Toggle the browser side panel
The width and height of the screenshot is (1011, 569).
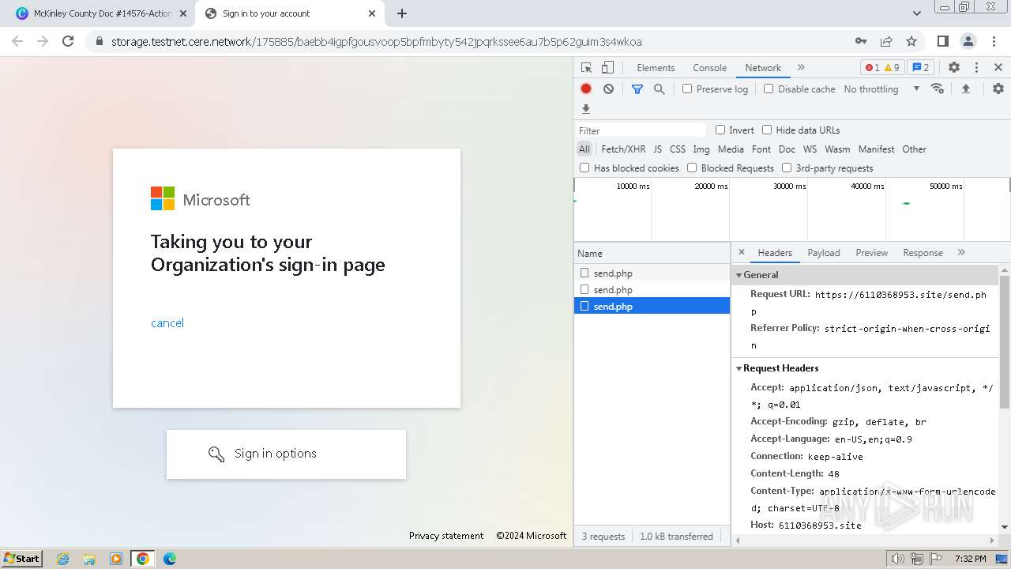coord(943,42)
